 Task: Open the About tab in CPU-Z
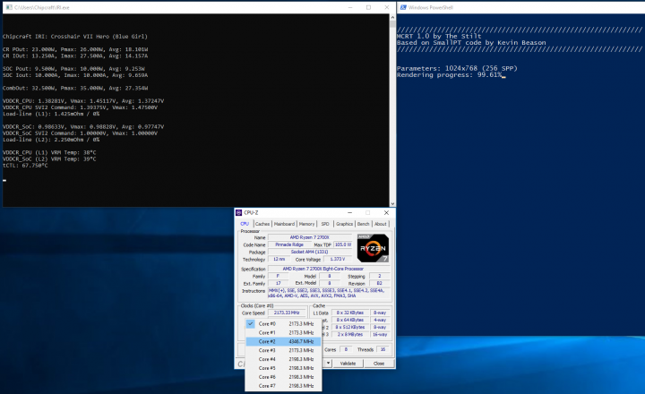click(x=381, y=224)
